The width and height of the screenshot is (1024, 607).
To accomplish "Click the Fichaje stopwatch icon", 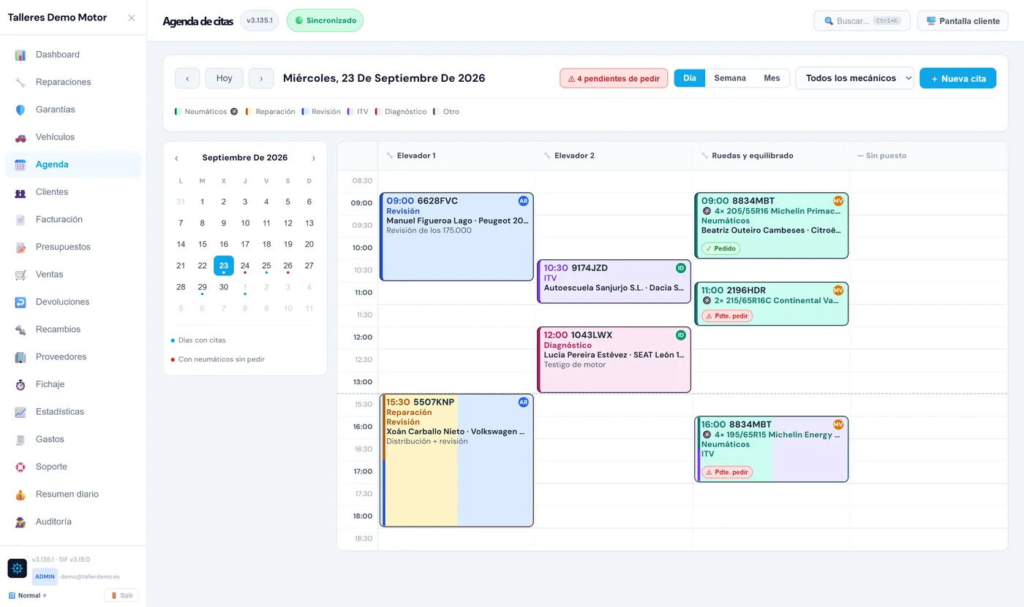I will [x=20, y=384].
